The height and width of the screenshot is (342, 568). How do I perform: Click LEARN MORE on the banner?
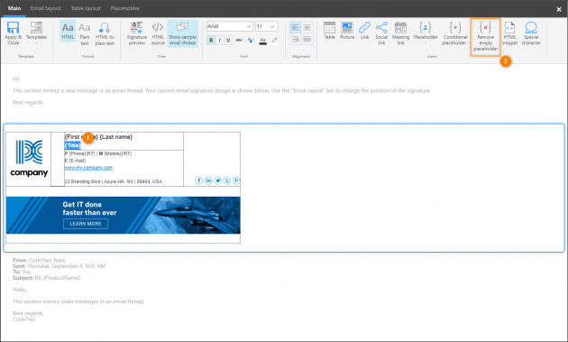[x=86, y=224]
